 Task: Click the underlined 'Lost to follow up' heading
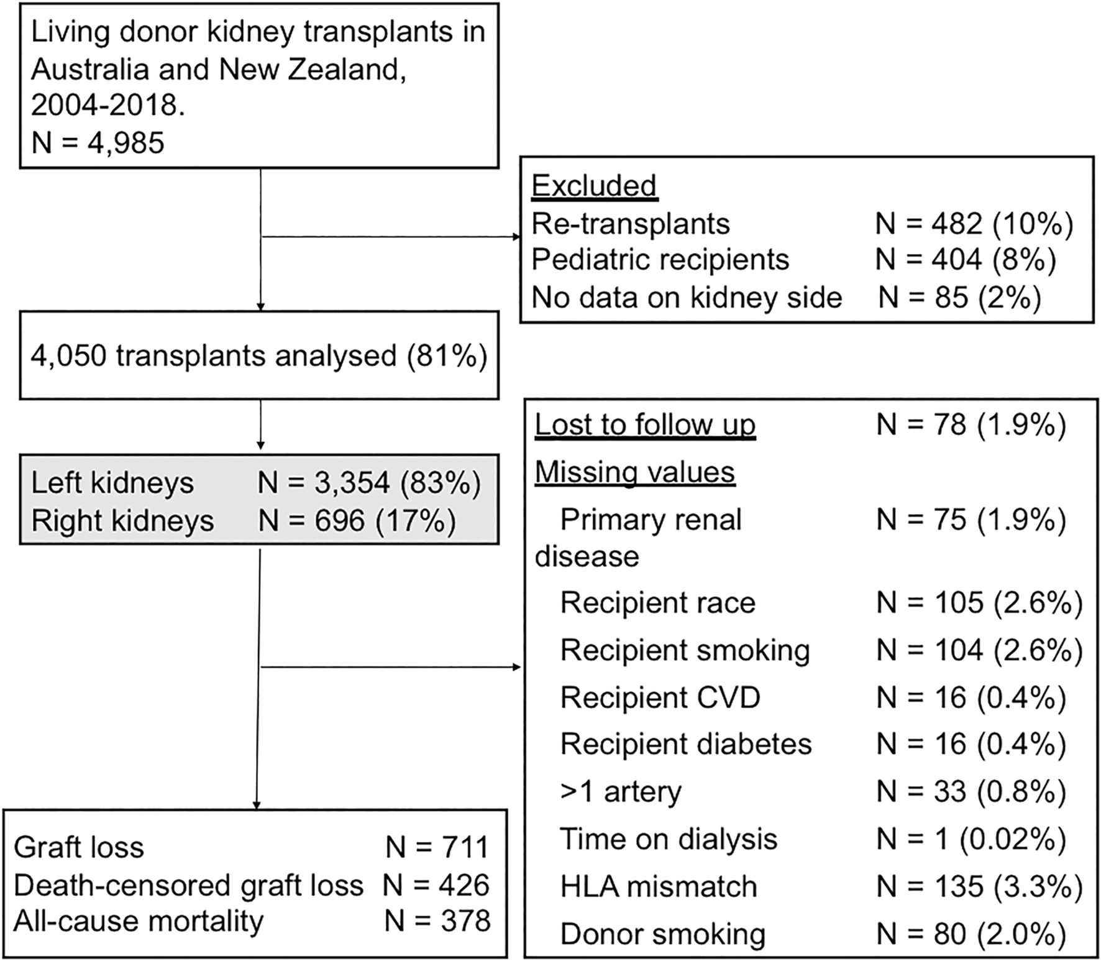(645, 425)
